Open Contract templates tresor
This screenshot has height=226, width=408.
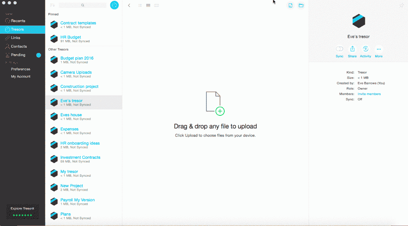[x=84, y=25]
